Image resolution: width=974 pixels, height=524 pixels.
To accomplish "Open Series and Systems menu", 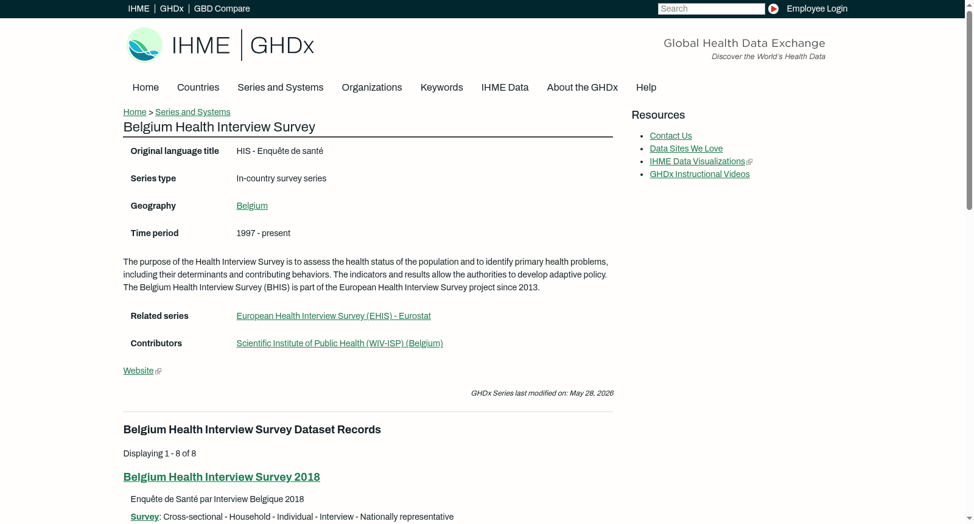I will [x=280, y=88].
